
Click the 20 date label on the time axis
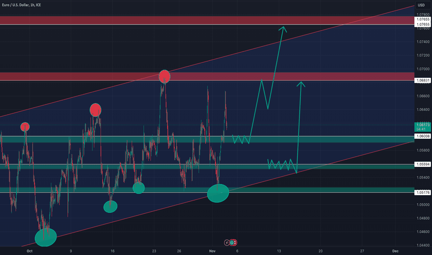pyautogui.click(x=320, y=251)
